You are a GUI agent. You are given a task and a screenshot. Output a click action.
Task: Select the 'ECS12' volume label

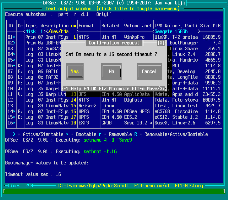130,117
